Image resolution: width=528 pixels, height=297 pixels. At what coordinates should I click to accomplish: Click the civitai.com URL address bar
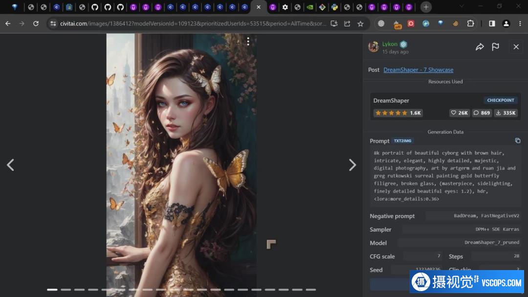193,23
